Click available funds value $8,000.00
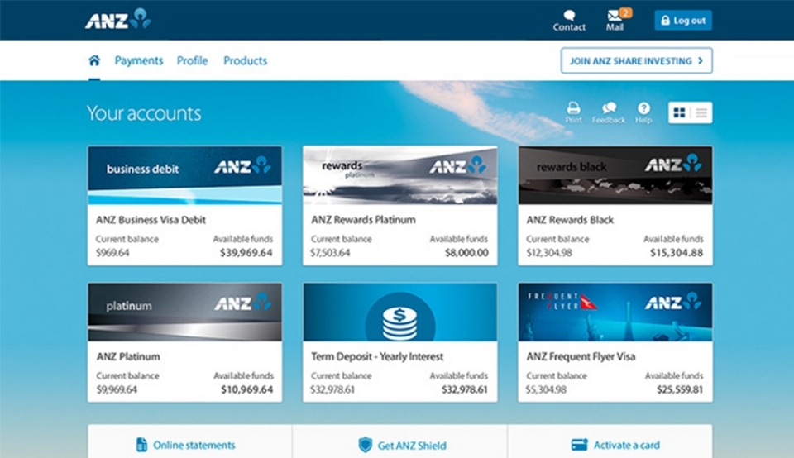Image resolution: width=794 pixels, height=458 pixels. click(466, 253)
